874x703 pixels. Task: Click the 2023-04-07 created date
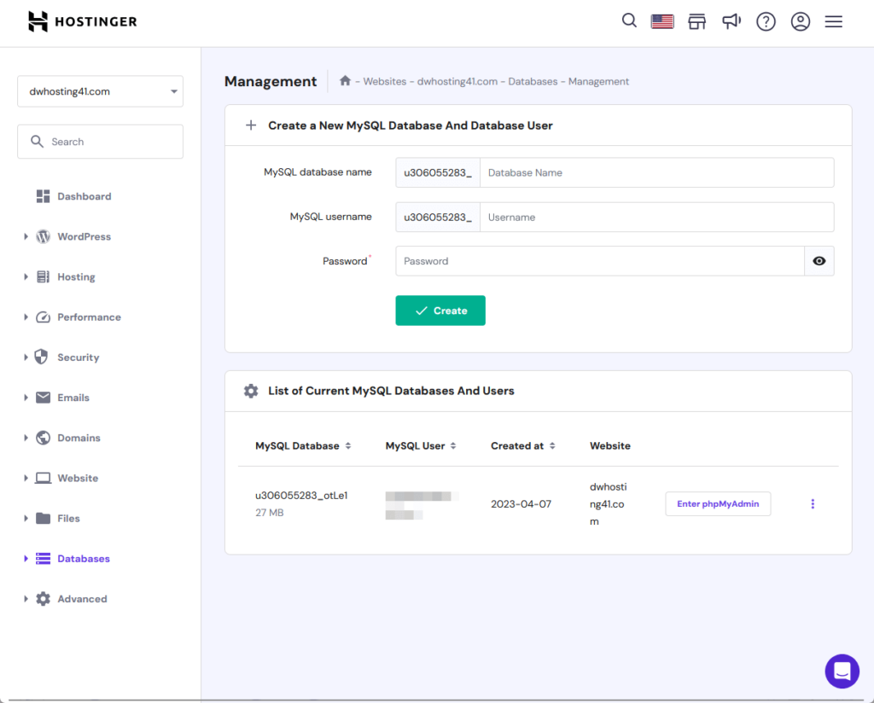pos(521,503)
